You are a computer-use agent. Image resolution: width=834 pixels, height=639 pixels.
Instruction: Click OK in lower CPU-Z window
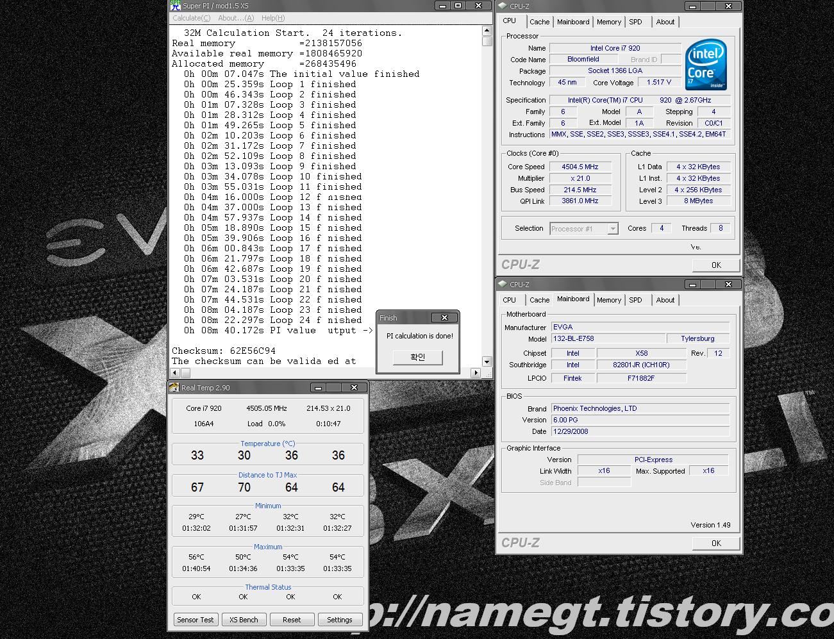(x=716, y=543)
